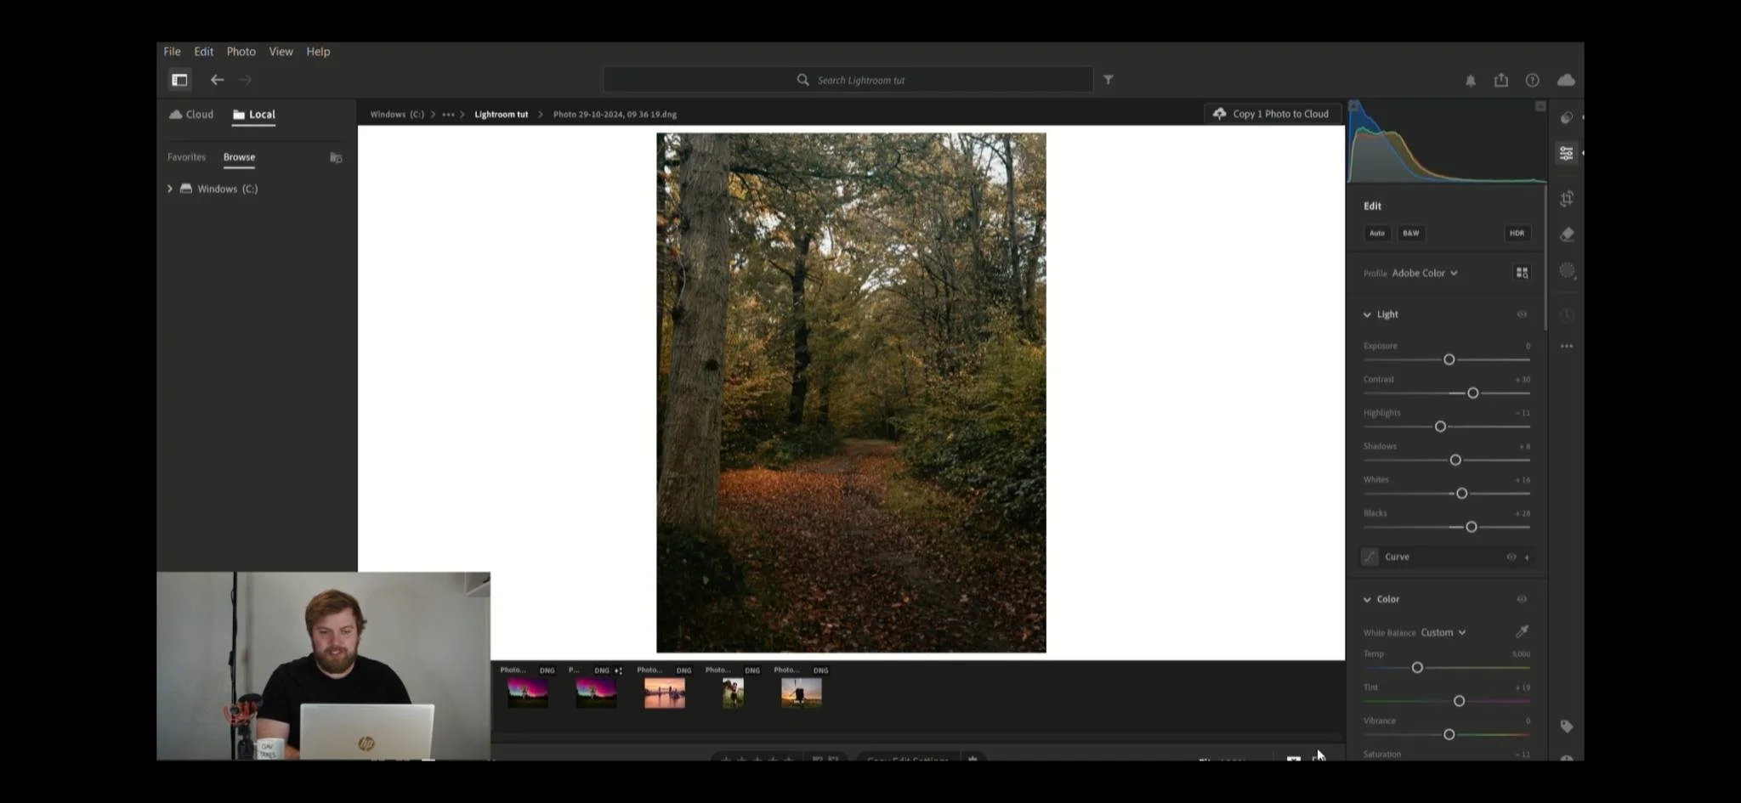Screen dimensions: 1741x803
Task: Click the Temp slider handle
Action: click(1417, 668)
